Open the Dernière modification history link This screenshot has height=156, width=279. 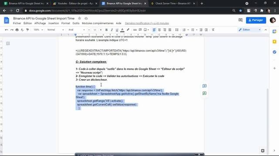tap(147, 23)
